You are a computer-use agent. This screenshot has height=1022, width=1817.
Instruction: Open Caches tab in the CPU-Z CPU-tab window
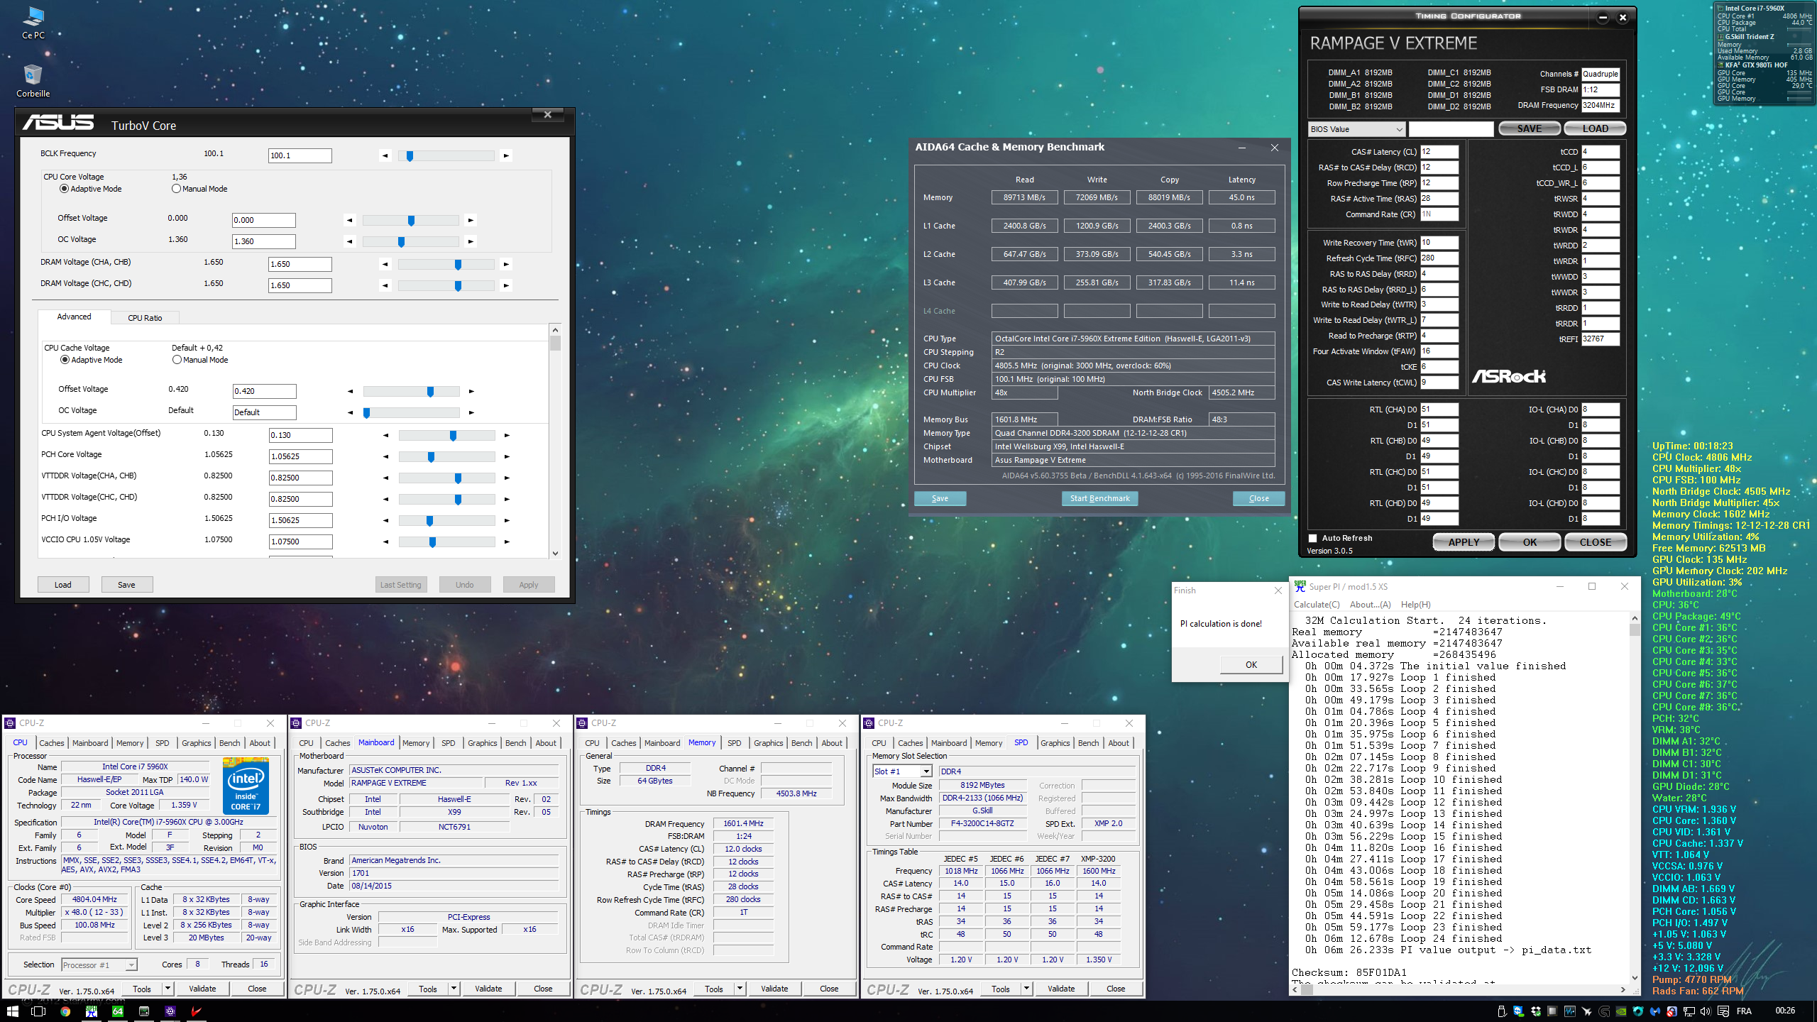tap(52, 743)
